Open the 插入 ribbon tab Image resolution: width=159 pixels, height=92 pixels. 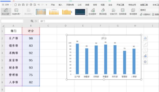pyautogui.click(x=60, y=5)
